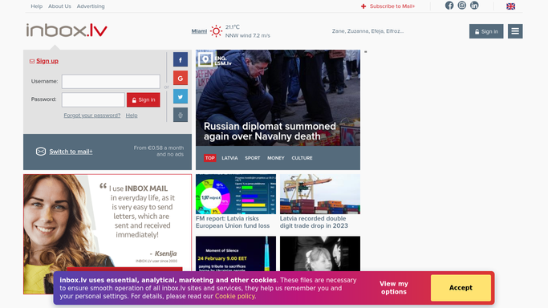Sign in with the Facebook icon button
Screen dimensions: 548x308
coord(181,59)
